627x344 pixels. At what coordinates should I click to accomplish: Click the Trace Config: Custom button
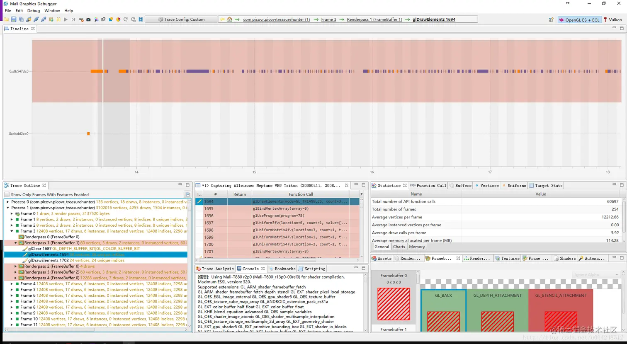coord(181,19)
